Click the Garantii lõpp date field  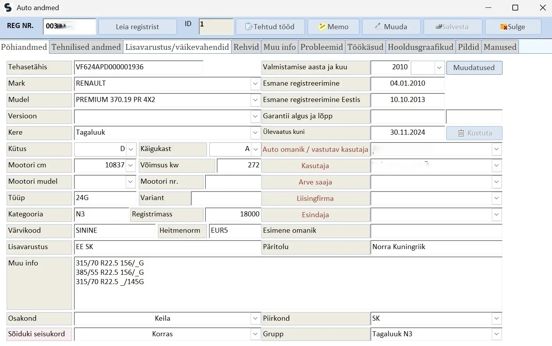pyautogui.click(x=474, y=116)
